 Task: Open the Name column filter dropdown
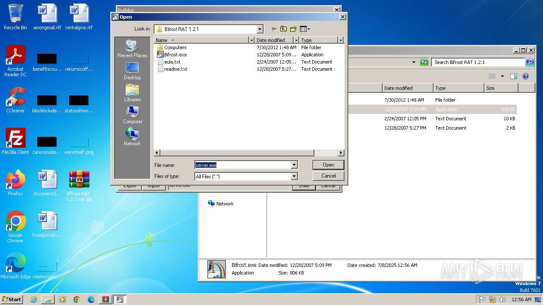tap(252, 40)
